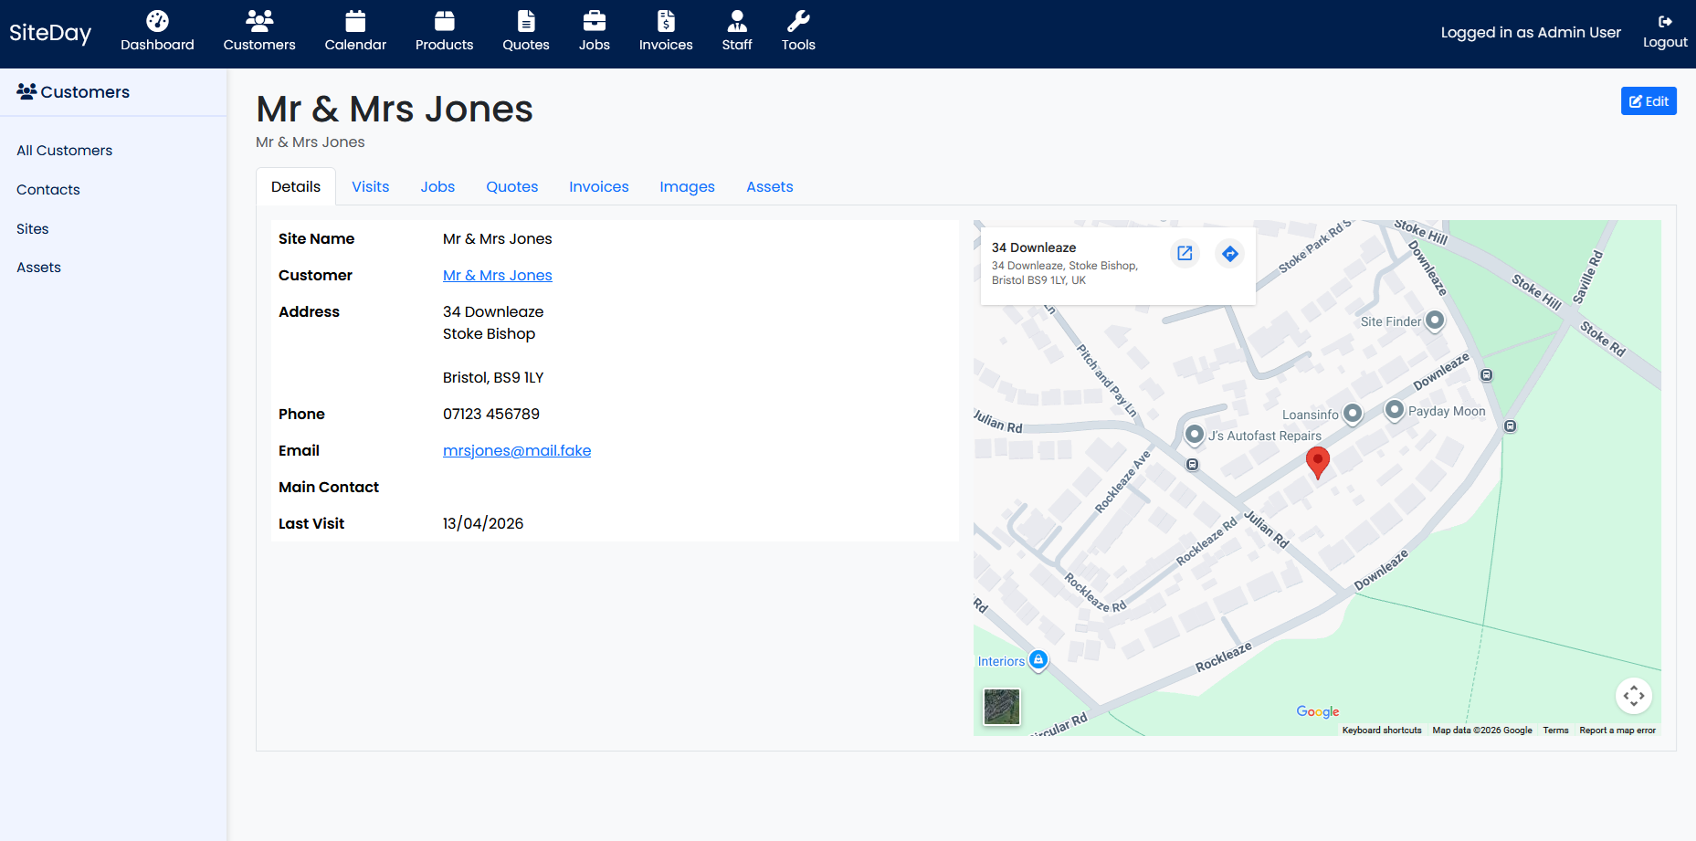1696x841 pixels.
Task: Click the Bristol, BS9 1LY postcode text
Action: [493, 377]
